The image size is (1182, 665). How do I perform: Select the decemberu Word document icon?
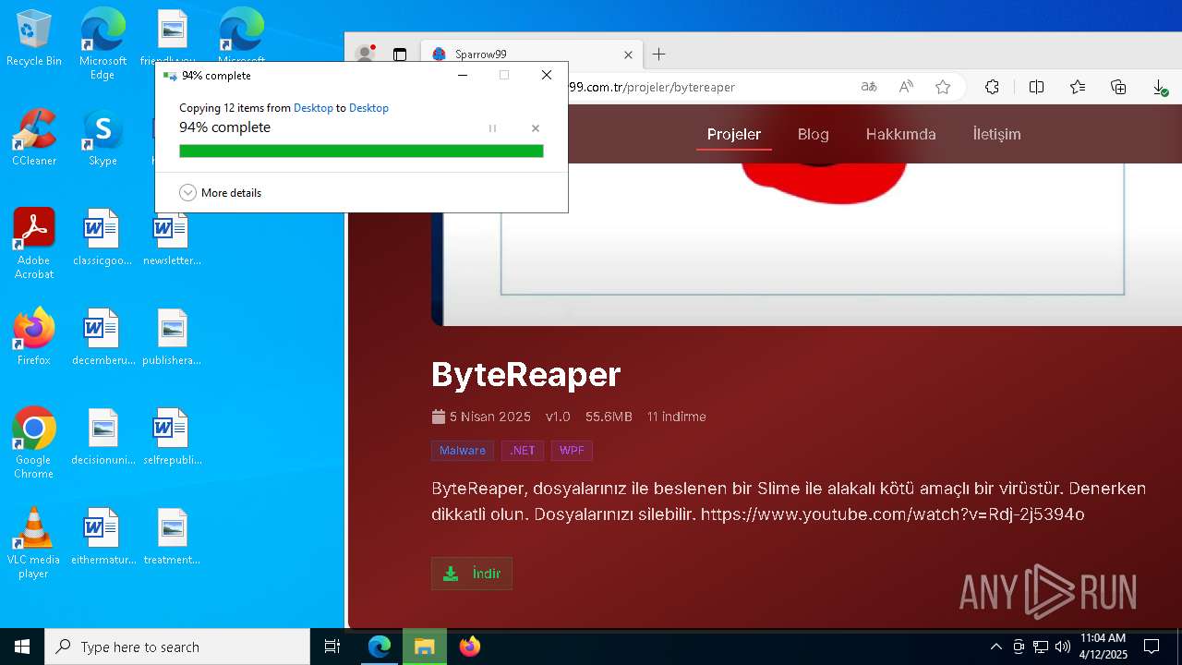tap(103, 338)
